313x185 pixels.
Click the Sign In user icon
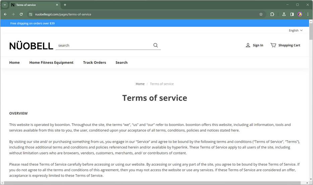[248, 45]
